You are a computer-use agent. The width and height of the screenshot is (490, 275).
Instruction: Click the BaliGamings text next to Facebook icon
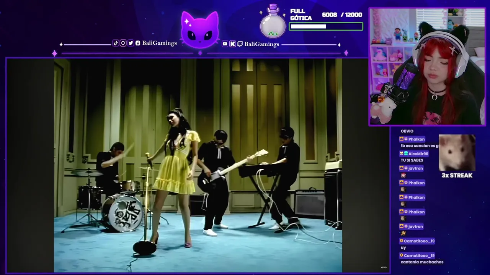tap(159, 43)
